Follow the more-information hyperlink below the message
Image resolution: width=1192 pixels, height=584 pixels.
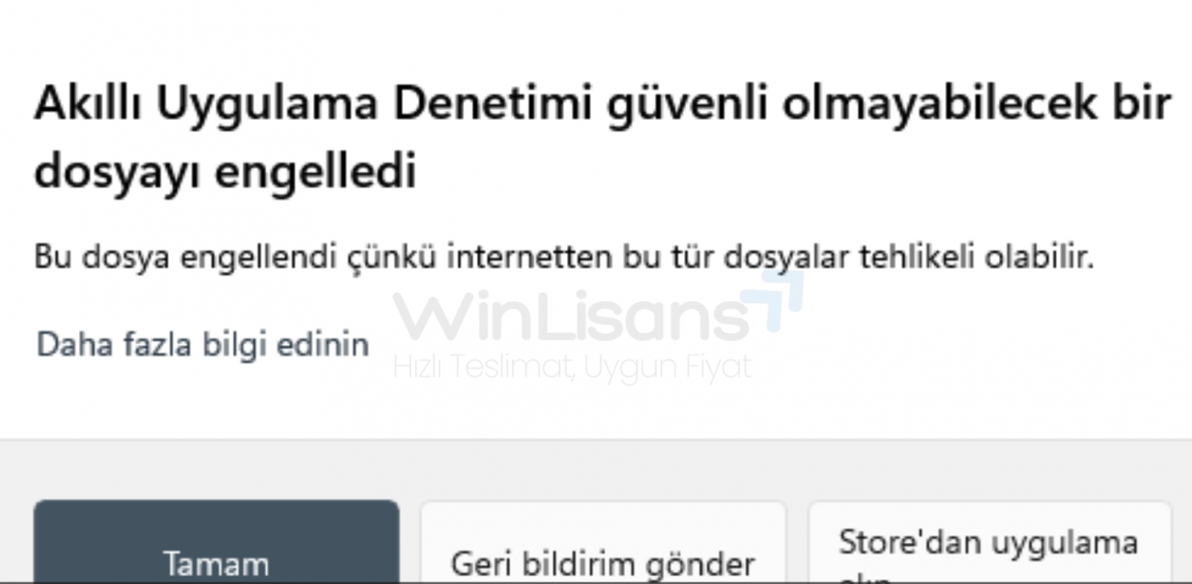pos(203,346)
